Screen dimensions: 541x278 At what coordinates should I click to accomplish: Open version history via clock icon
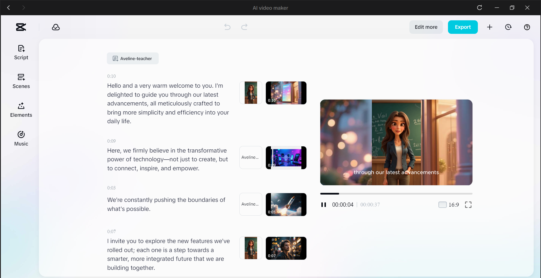click(x=508, y=27)
